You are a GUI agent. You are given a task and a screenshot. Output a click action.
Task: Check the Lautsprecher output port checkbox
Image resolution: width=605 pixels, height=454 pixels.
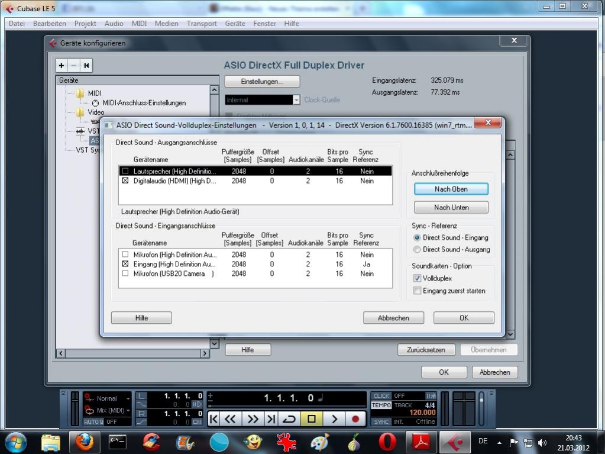(125, 170)
